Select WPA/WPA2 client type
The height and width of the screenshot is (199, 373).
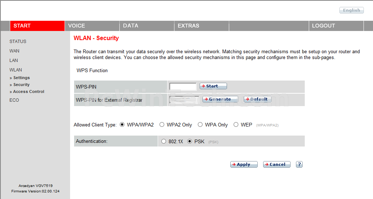122,125
